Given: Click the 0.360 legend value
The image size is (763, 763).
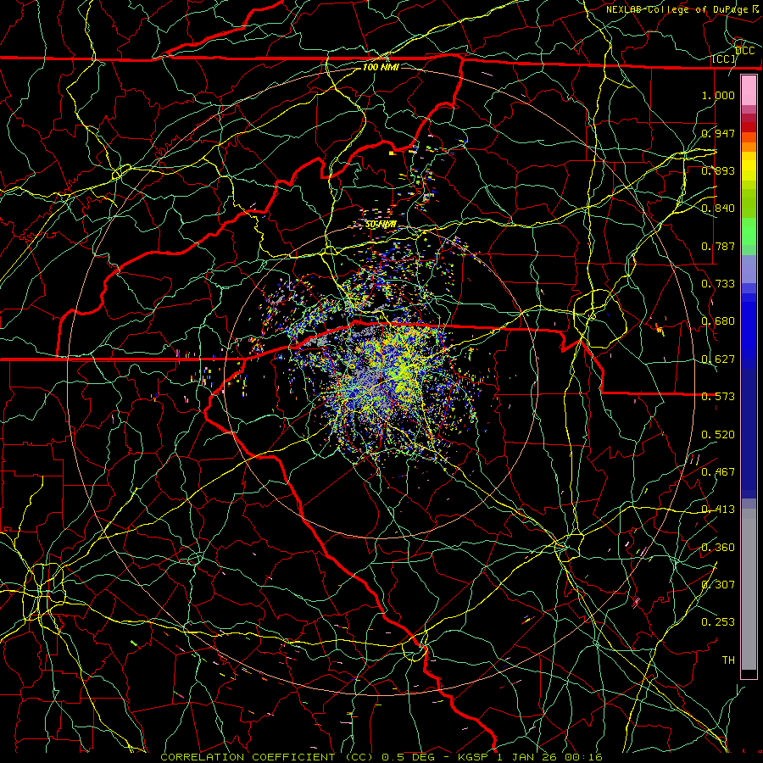Looking at the screenshot, I should 718,547.
